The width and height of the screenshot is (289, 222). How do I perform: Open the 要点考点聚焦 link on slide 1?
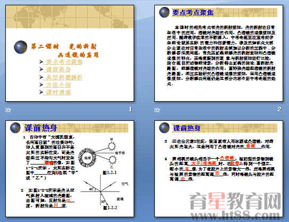(63, 62)
